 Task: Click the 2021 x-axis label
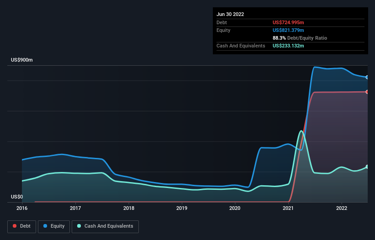point(288,208)
